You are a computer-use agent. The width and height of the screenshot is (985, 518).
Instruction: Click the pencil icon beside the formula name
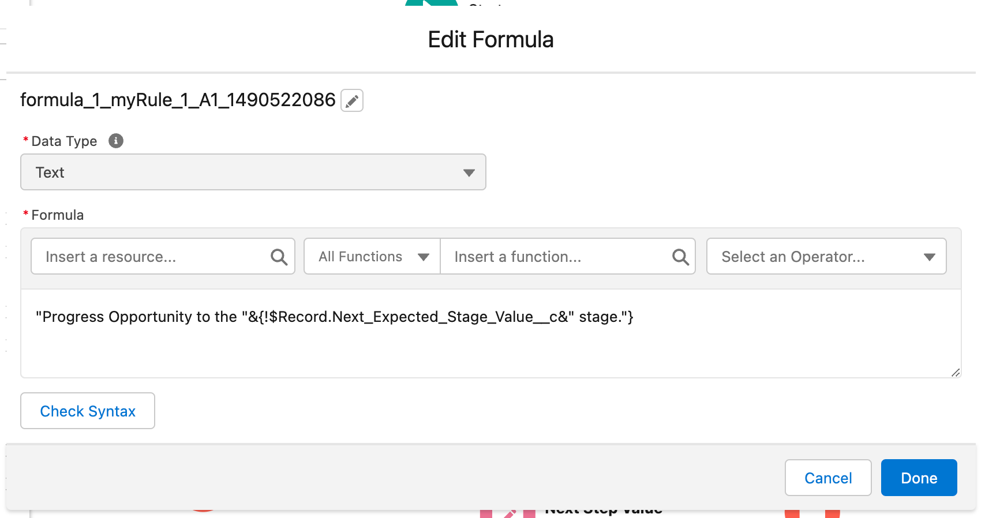[352, 101]
